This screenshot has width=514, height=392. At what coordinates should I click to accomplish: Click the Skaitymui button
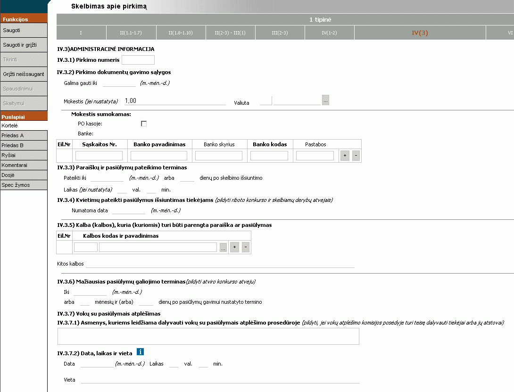coord(24,103)
